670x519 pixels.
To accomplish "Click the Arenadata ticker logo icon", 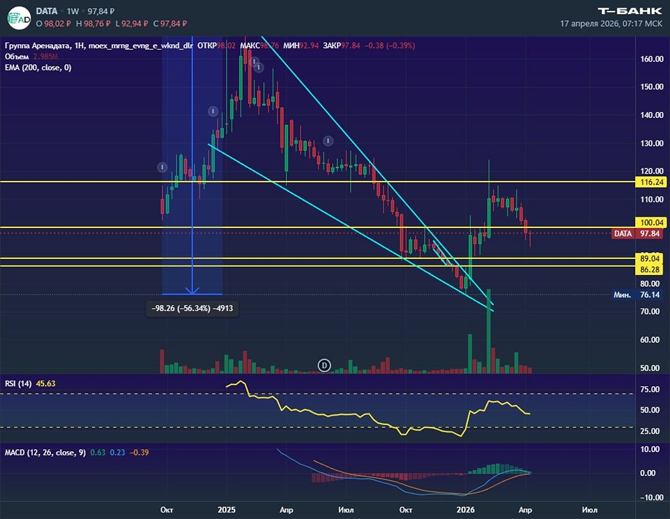I will pyautogui.click(x=19, y=17).
